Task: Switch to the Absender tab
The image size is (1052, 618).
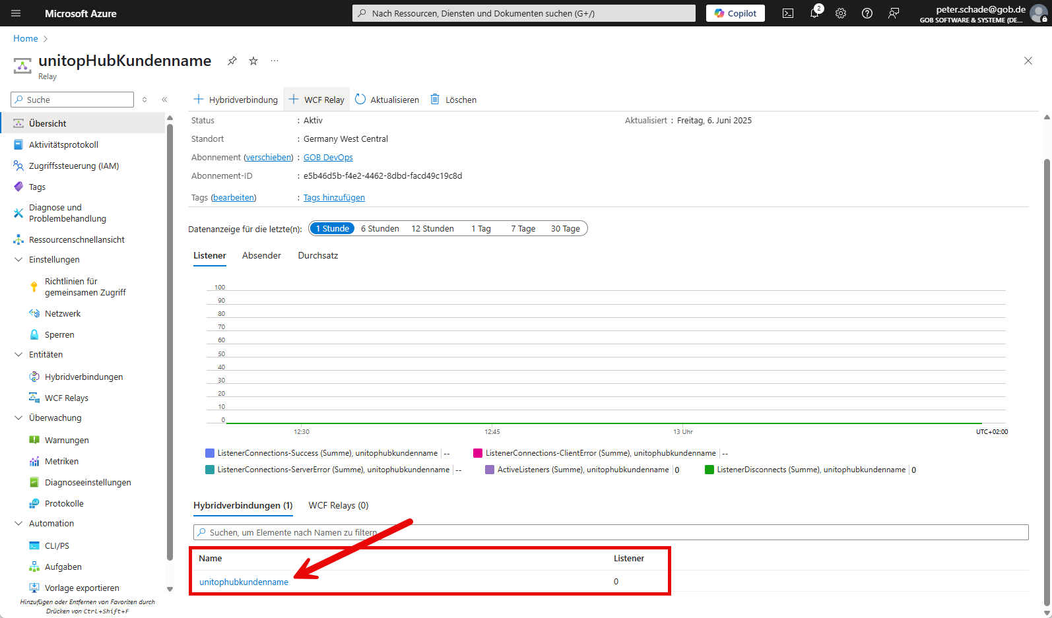Action: pyautogui.click(x=261, y=256)
